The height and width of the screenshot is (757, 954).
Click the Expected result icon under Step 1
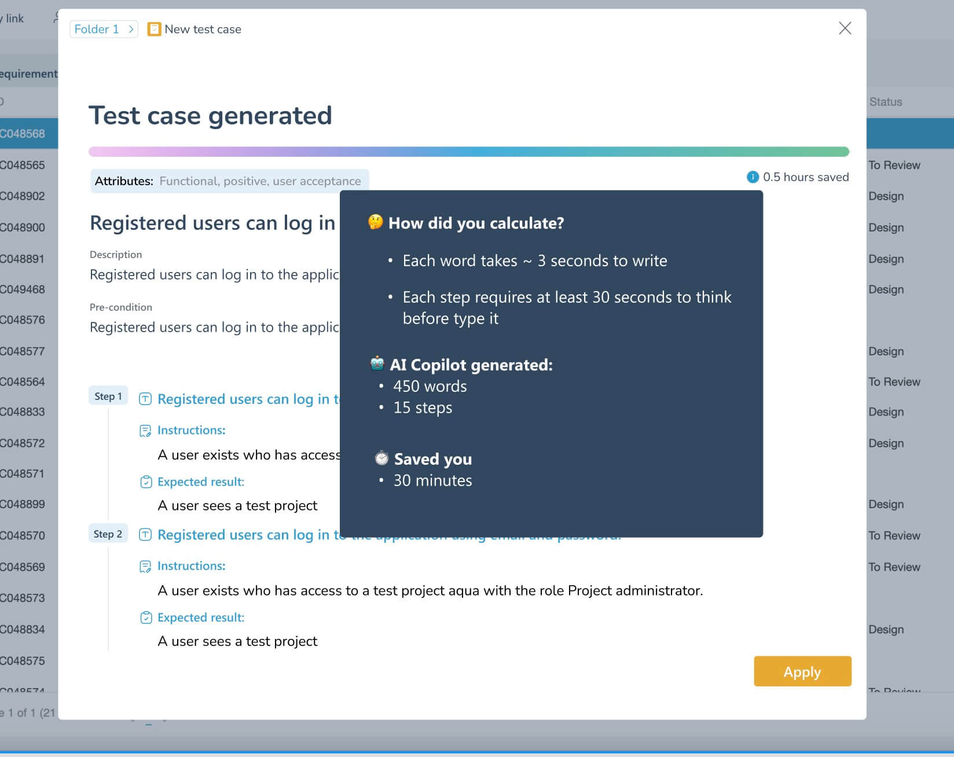pyautogui.click(x=145, y=482)
